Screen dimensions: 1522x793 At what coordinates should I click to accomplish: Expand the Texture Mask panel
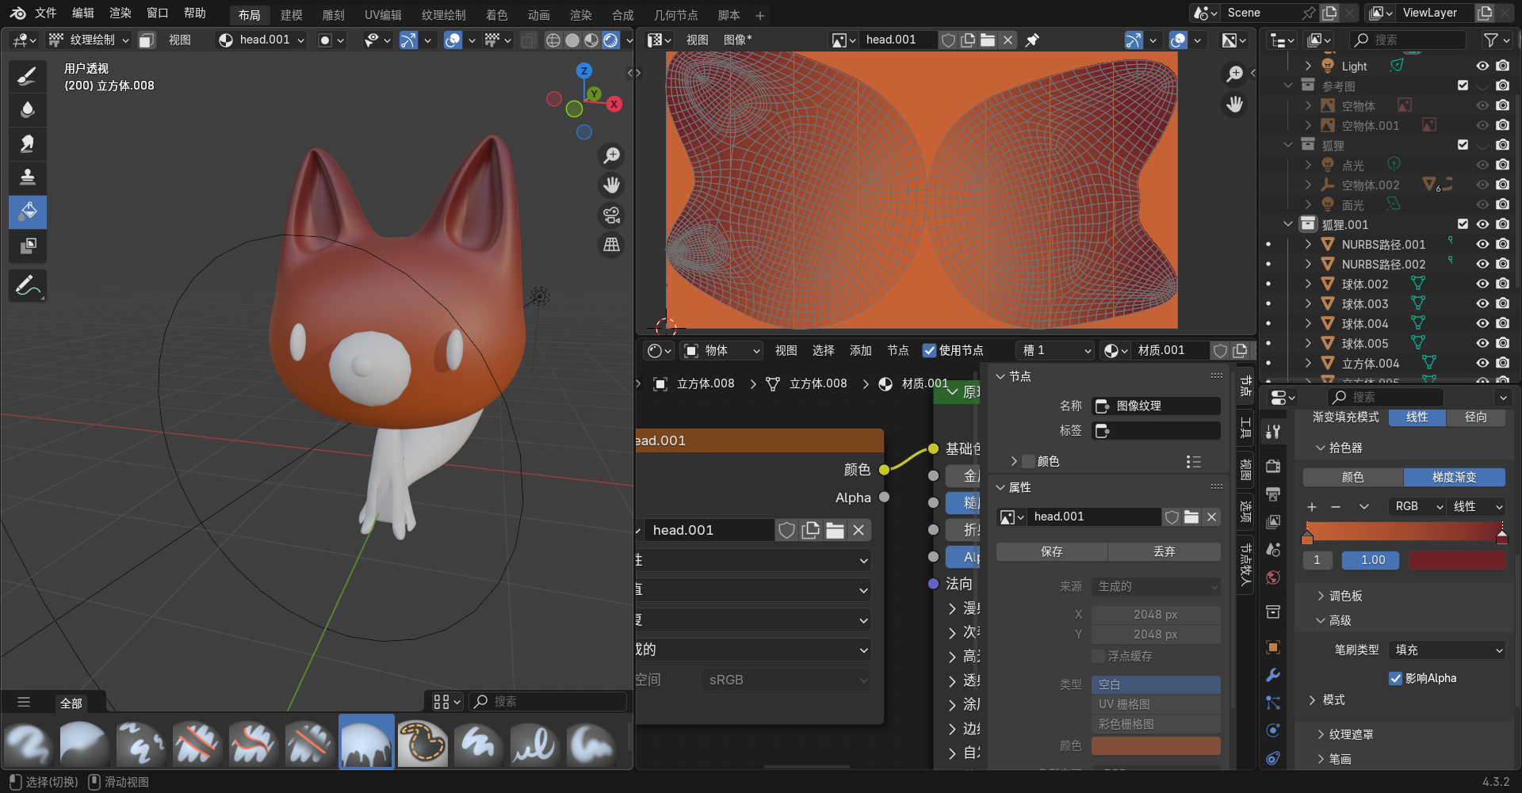click(x=1351, y=734)
